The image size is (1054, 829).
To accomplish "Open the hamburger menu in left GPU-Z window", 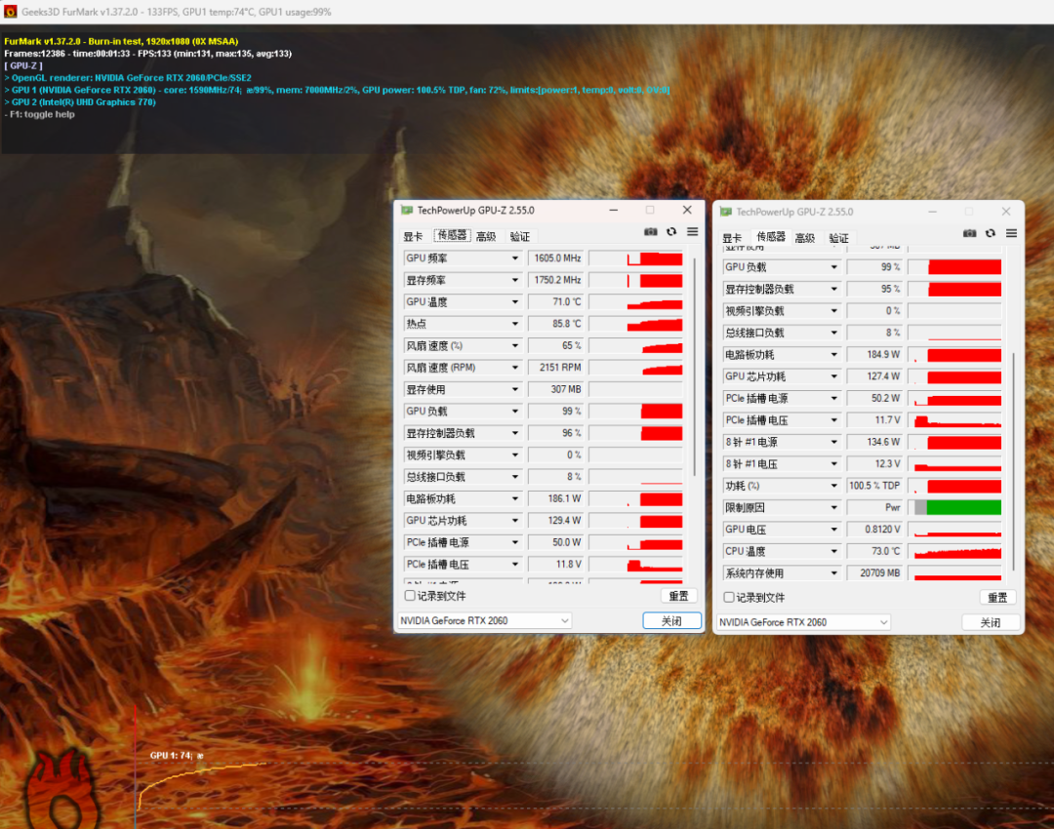I will (692, 232).
